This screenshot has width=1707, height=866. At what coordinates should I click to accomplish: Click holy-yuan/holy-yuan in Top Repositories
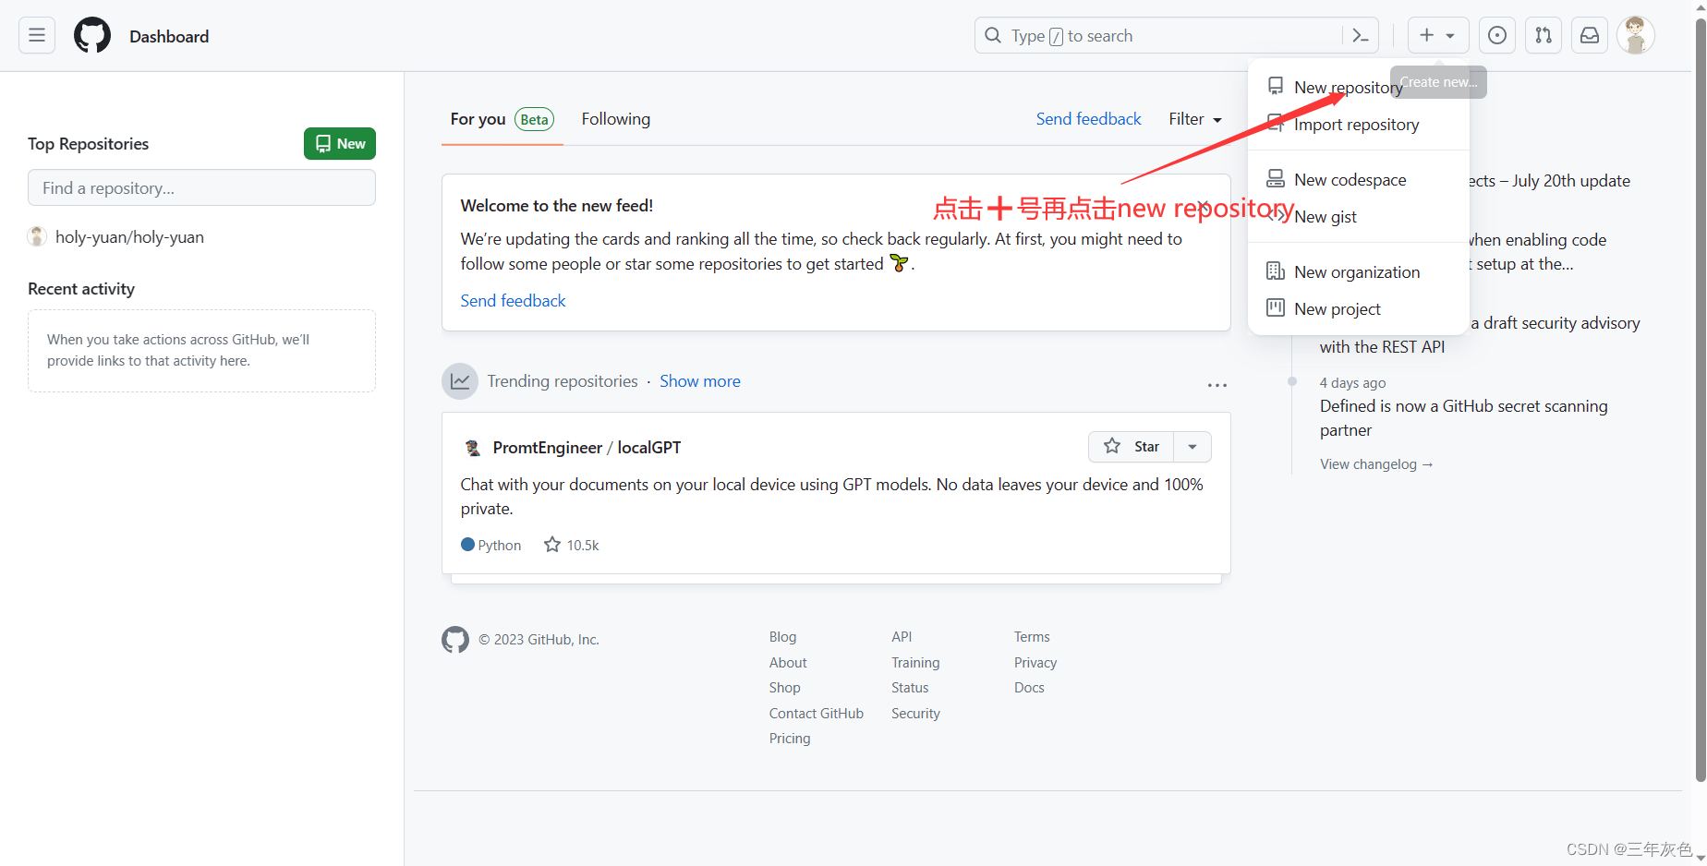[129, 236]
